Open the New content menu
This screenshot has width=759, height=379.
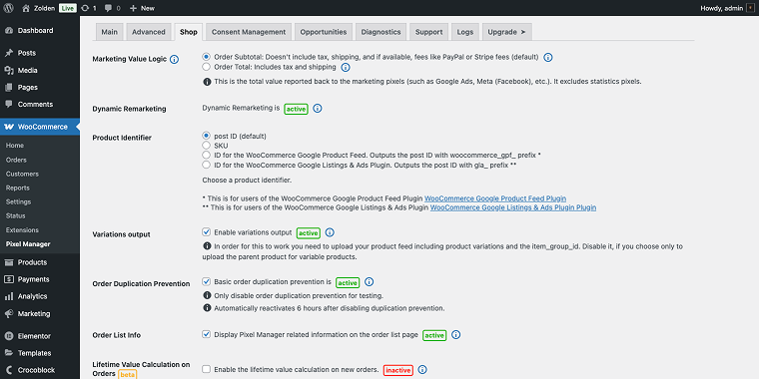coord(142,8)
